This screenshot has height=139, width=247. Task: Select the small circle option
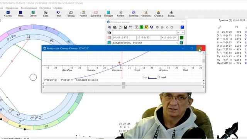coord(167,27)
